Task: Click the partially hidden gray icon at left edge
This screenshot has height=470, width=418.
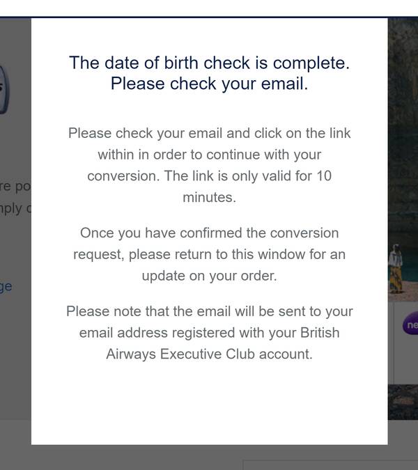Action: [5, 90]
